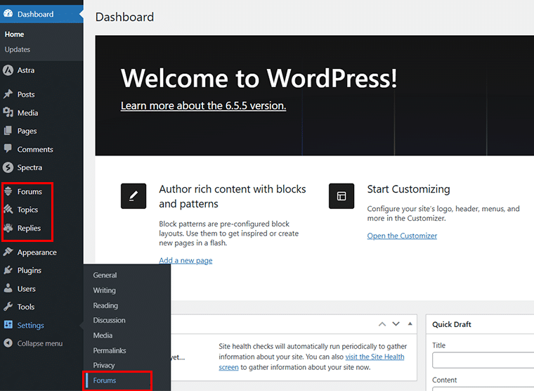
Task: Open the Plugins menu
Action: pos(41,270)
